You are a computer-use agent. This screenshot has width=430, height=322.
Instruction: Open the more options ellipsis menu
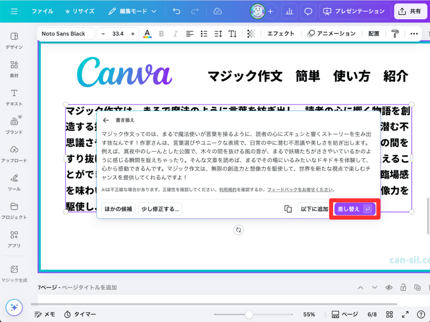(414, 34)
